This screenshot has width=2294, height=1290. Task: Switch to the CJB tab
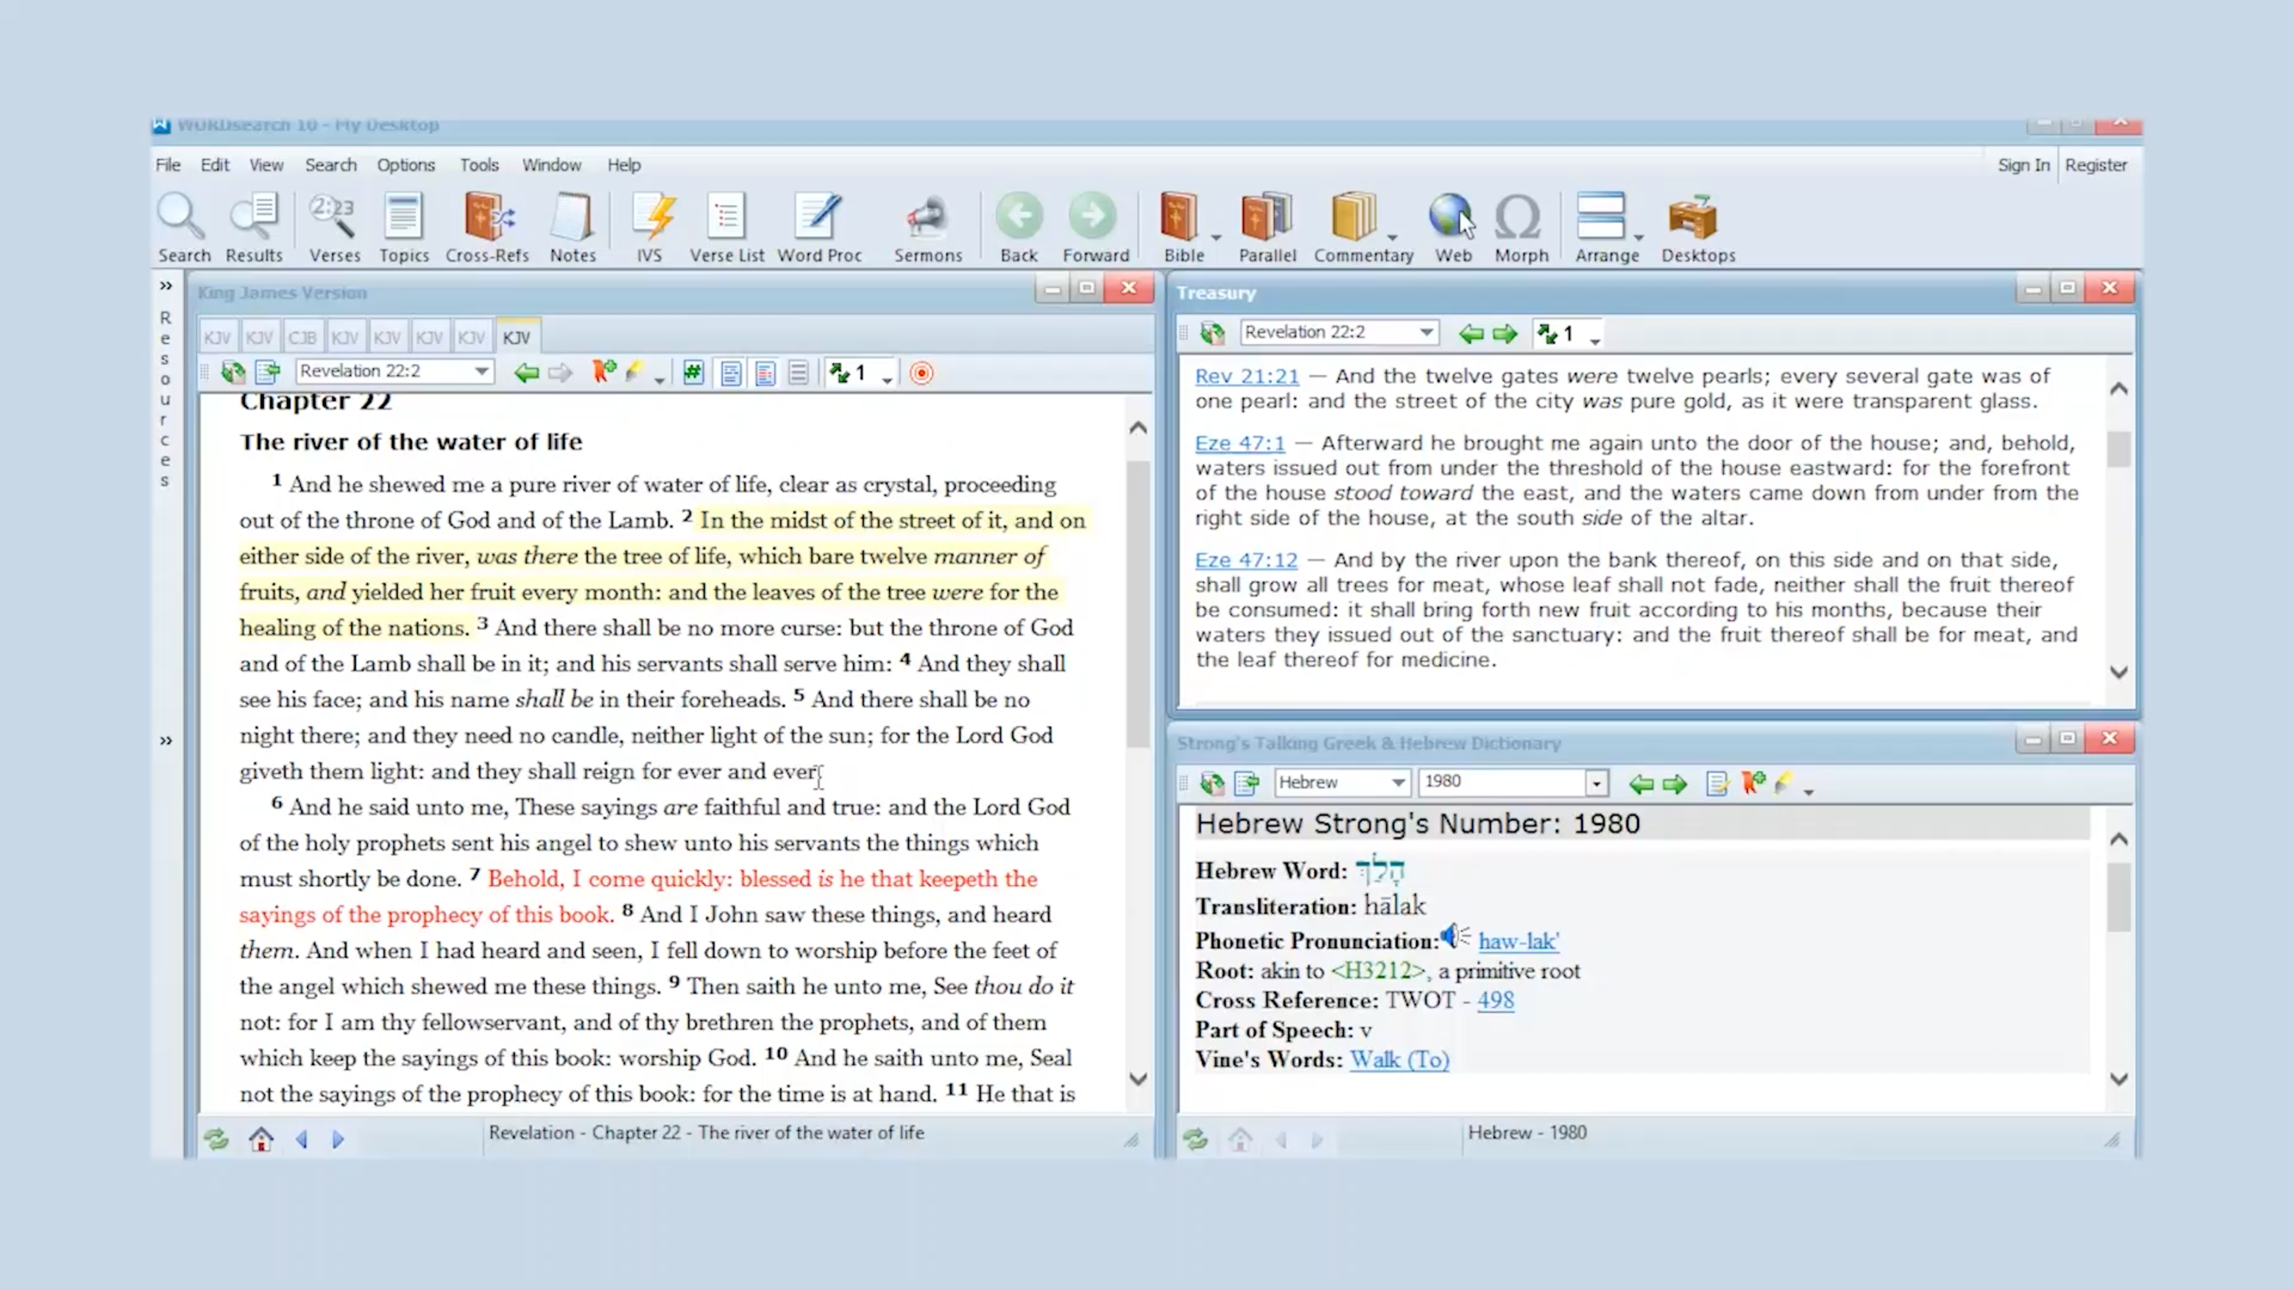302,338
